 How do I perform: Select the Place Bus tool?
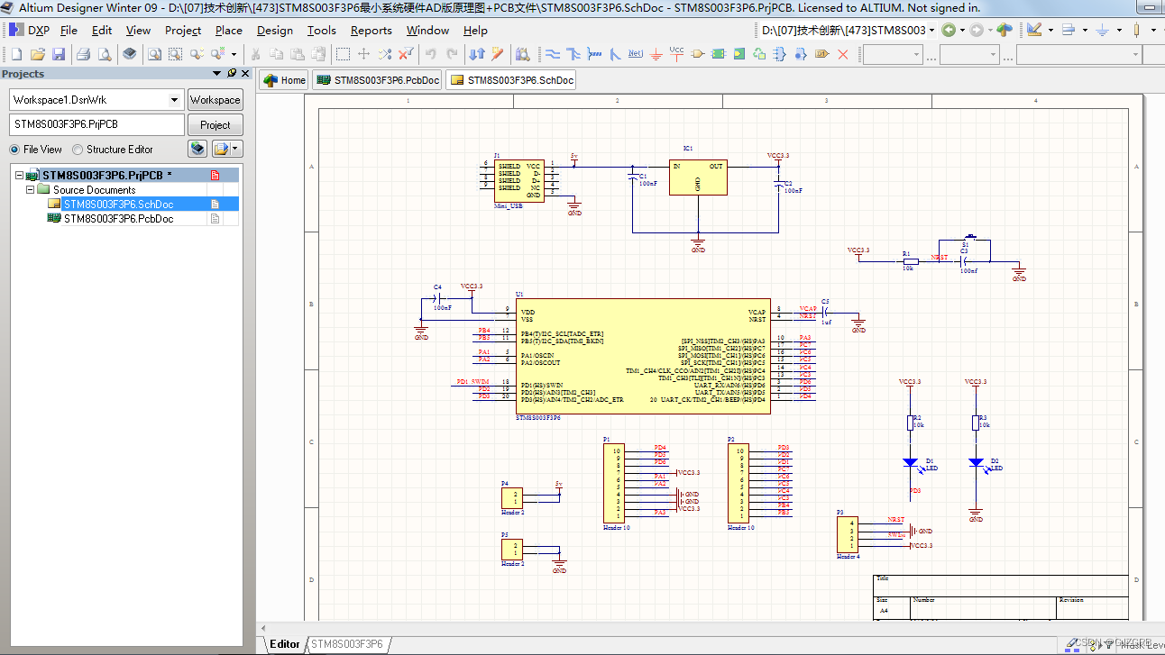573,54
